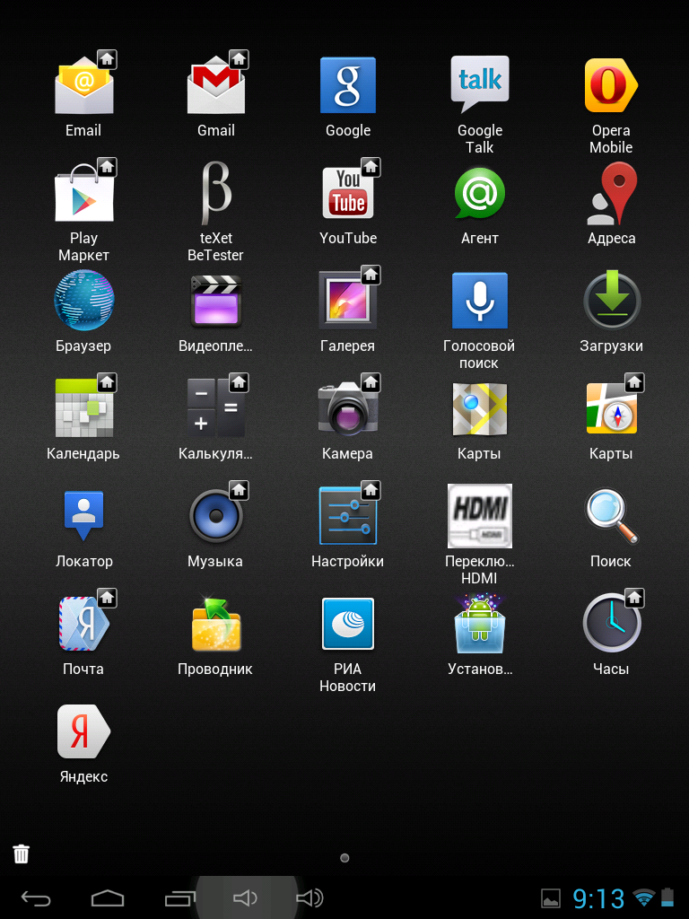Screen dimensions: 689x919
Task: Open Яндекс Почта mail app
Action: click(83, 623)
